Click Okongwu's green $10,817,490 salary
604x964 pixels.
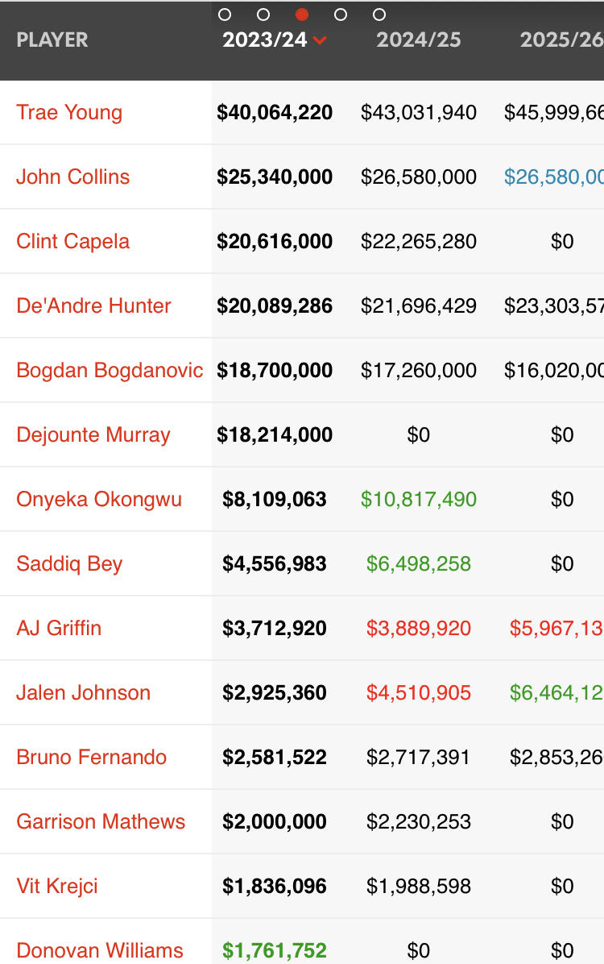coord(419,499)
